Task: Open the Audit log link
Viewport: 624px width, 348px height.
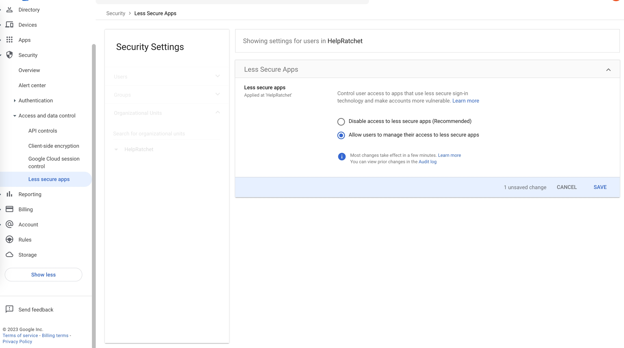Action: [x=427, y=162]
